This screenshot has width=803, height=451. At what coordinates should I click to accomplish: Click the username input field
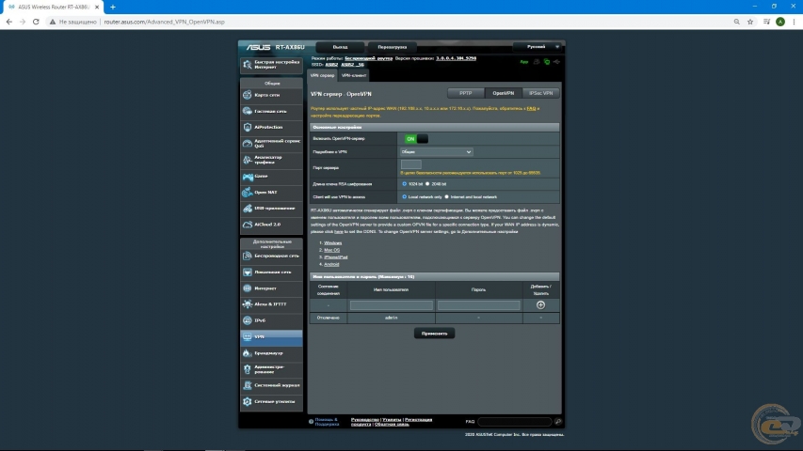[x=392, y=305]
